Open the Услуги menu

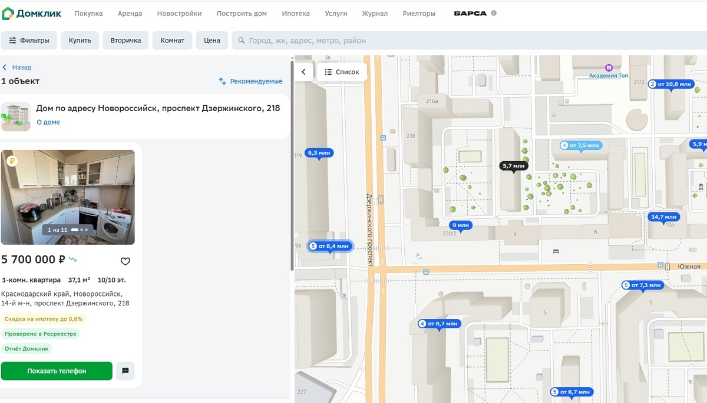coord(336,14)
